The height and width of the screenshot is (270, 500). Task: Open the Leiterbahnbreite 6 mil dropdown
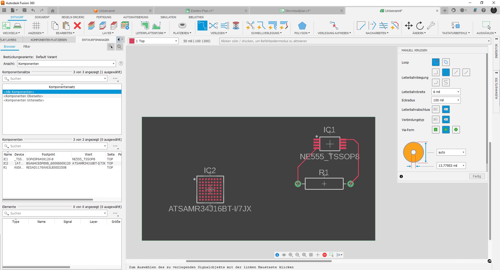[446, 92]
